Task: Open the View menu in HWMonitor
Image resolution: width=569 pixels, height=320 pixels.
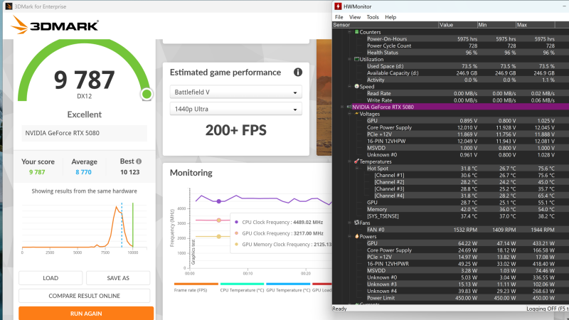Action: [354, 17]
